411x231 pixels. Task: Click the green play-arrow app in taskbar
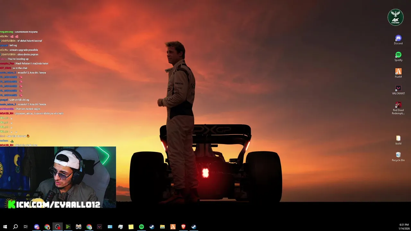click(x=68, y=227)
